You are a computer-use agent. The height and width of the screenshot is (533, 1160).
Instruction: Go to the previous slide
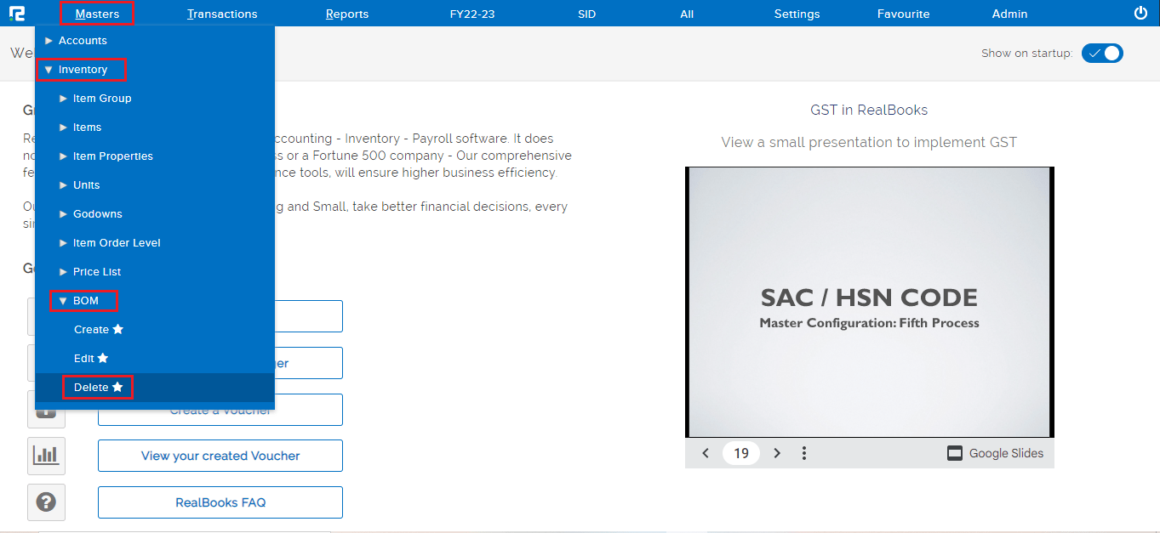click(x=706, y=453)
